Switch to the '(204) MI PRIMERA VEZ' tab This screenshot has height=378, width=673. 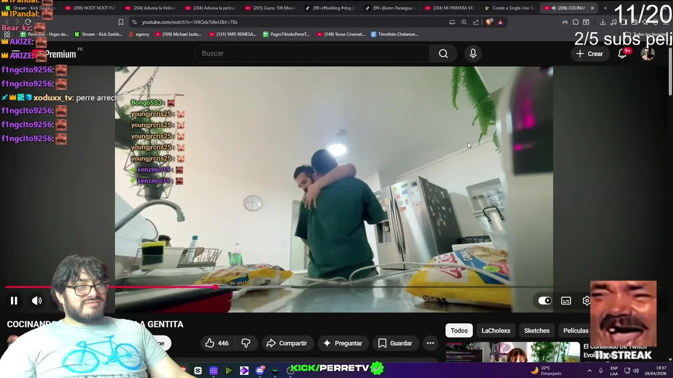(450, 8)
